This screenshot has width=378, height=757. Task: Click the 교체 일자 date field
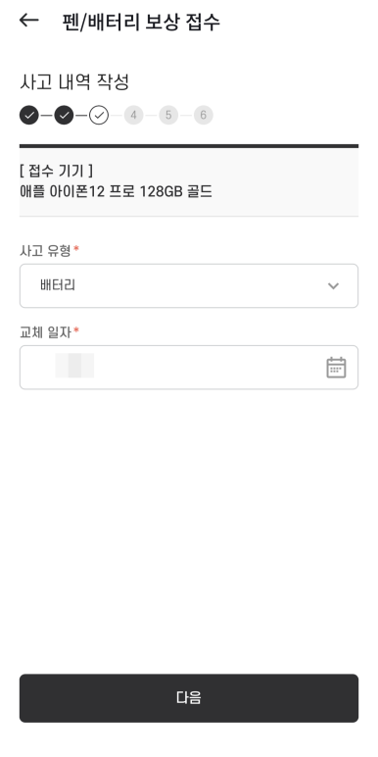(189, 368)
